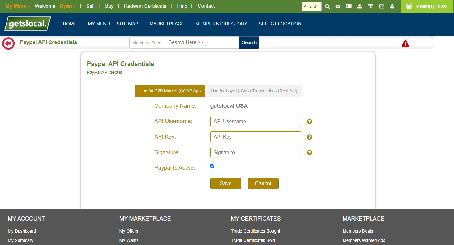Click the 0 item(s) - 0.00 cart total
This screenshot has height=245, width=454.
[x=431, y=6]
